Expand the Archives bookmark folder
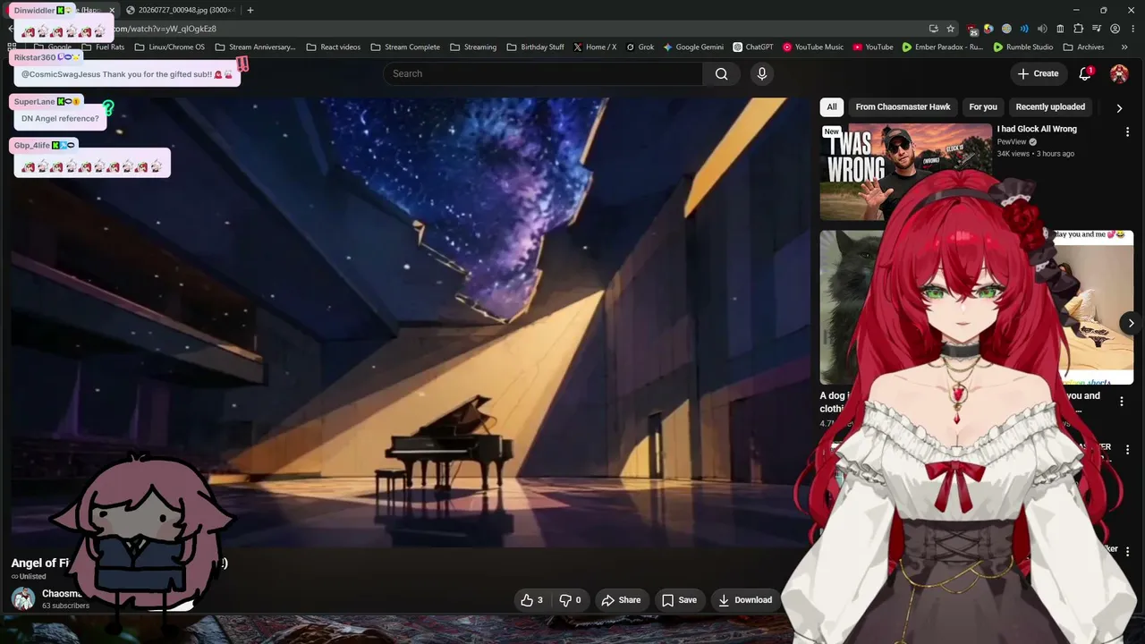The image size is (1145, 644). point(1083,47)
